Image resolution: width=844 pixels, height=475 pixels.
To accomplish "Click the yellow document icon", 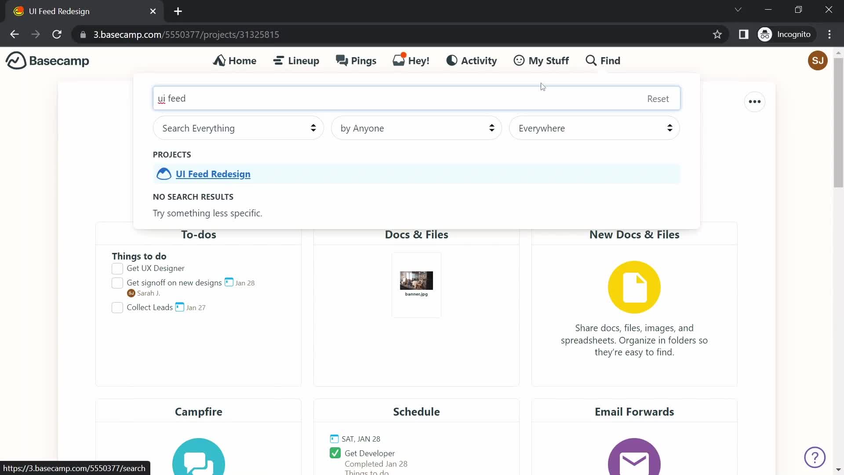I will tap(634, 287).
